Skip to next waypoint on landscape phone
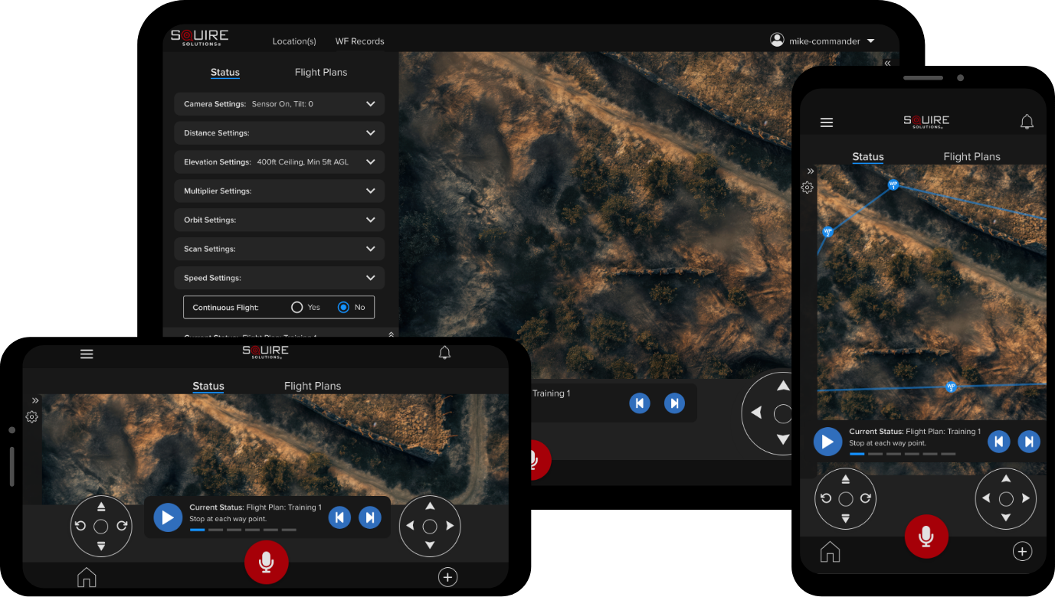 370,517
